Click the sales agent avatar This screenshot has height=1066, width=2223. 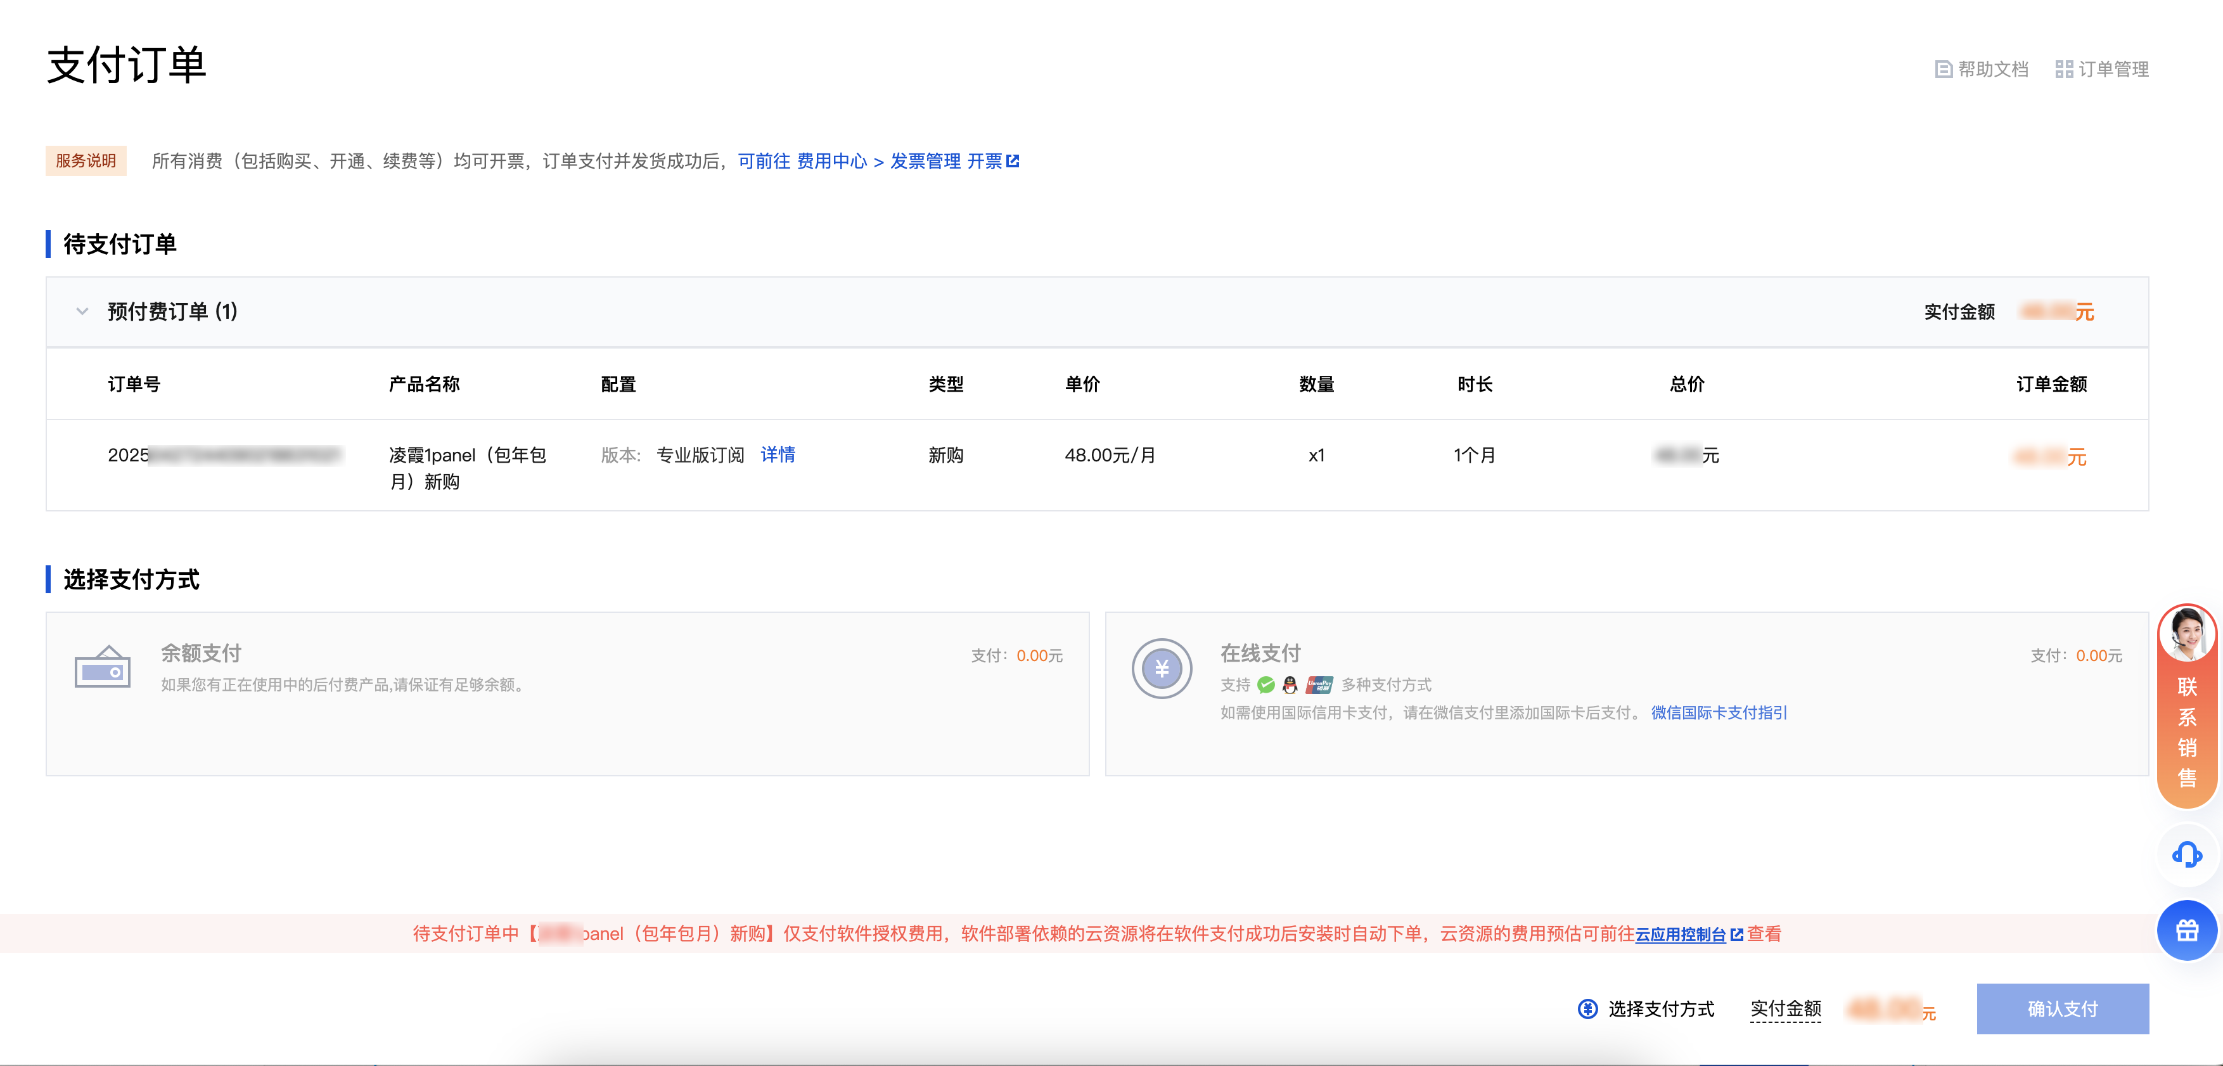point(2187,634)
